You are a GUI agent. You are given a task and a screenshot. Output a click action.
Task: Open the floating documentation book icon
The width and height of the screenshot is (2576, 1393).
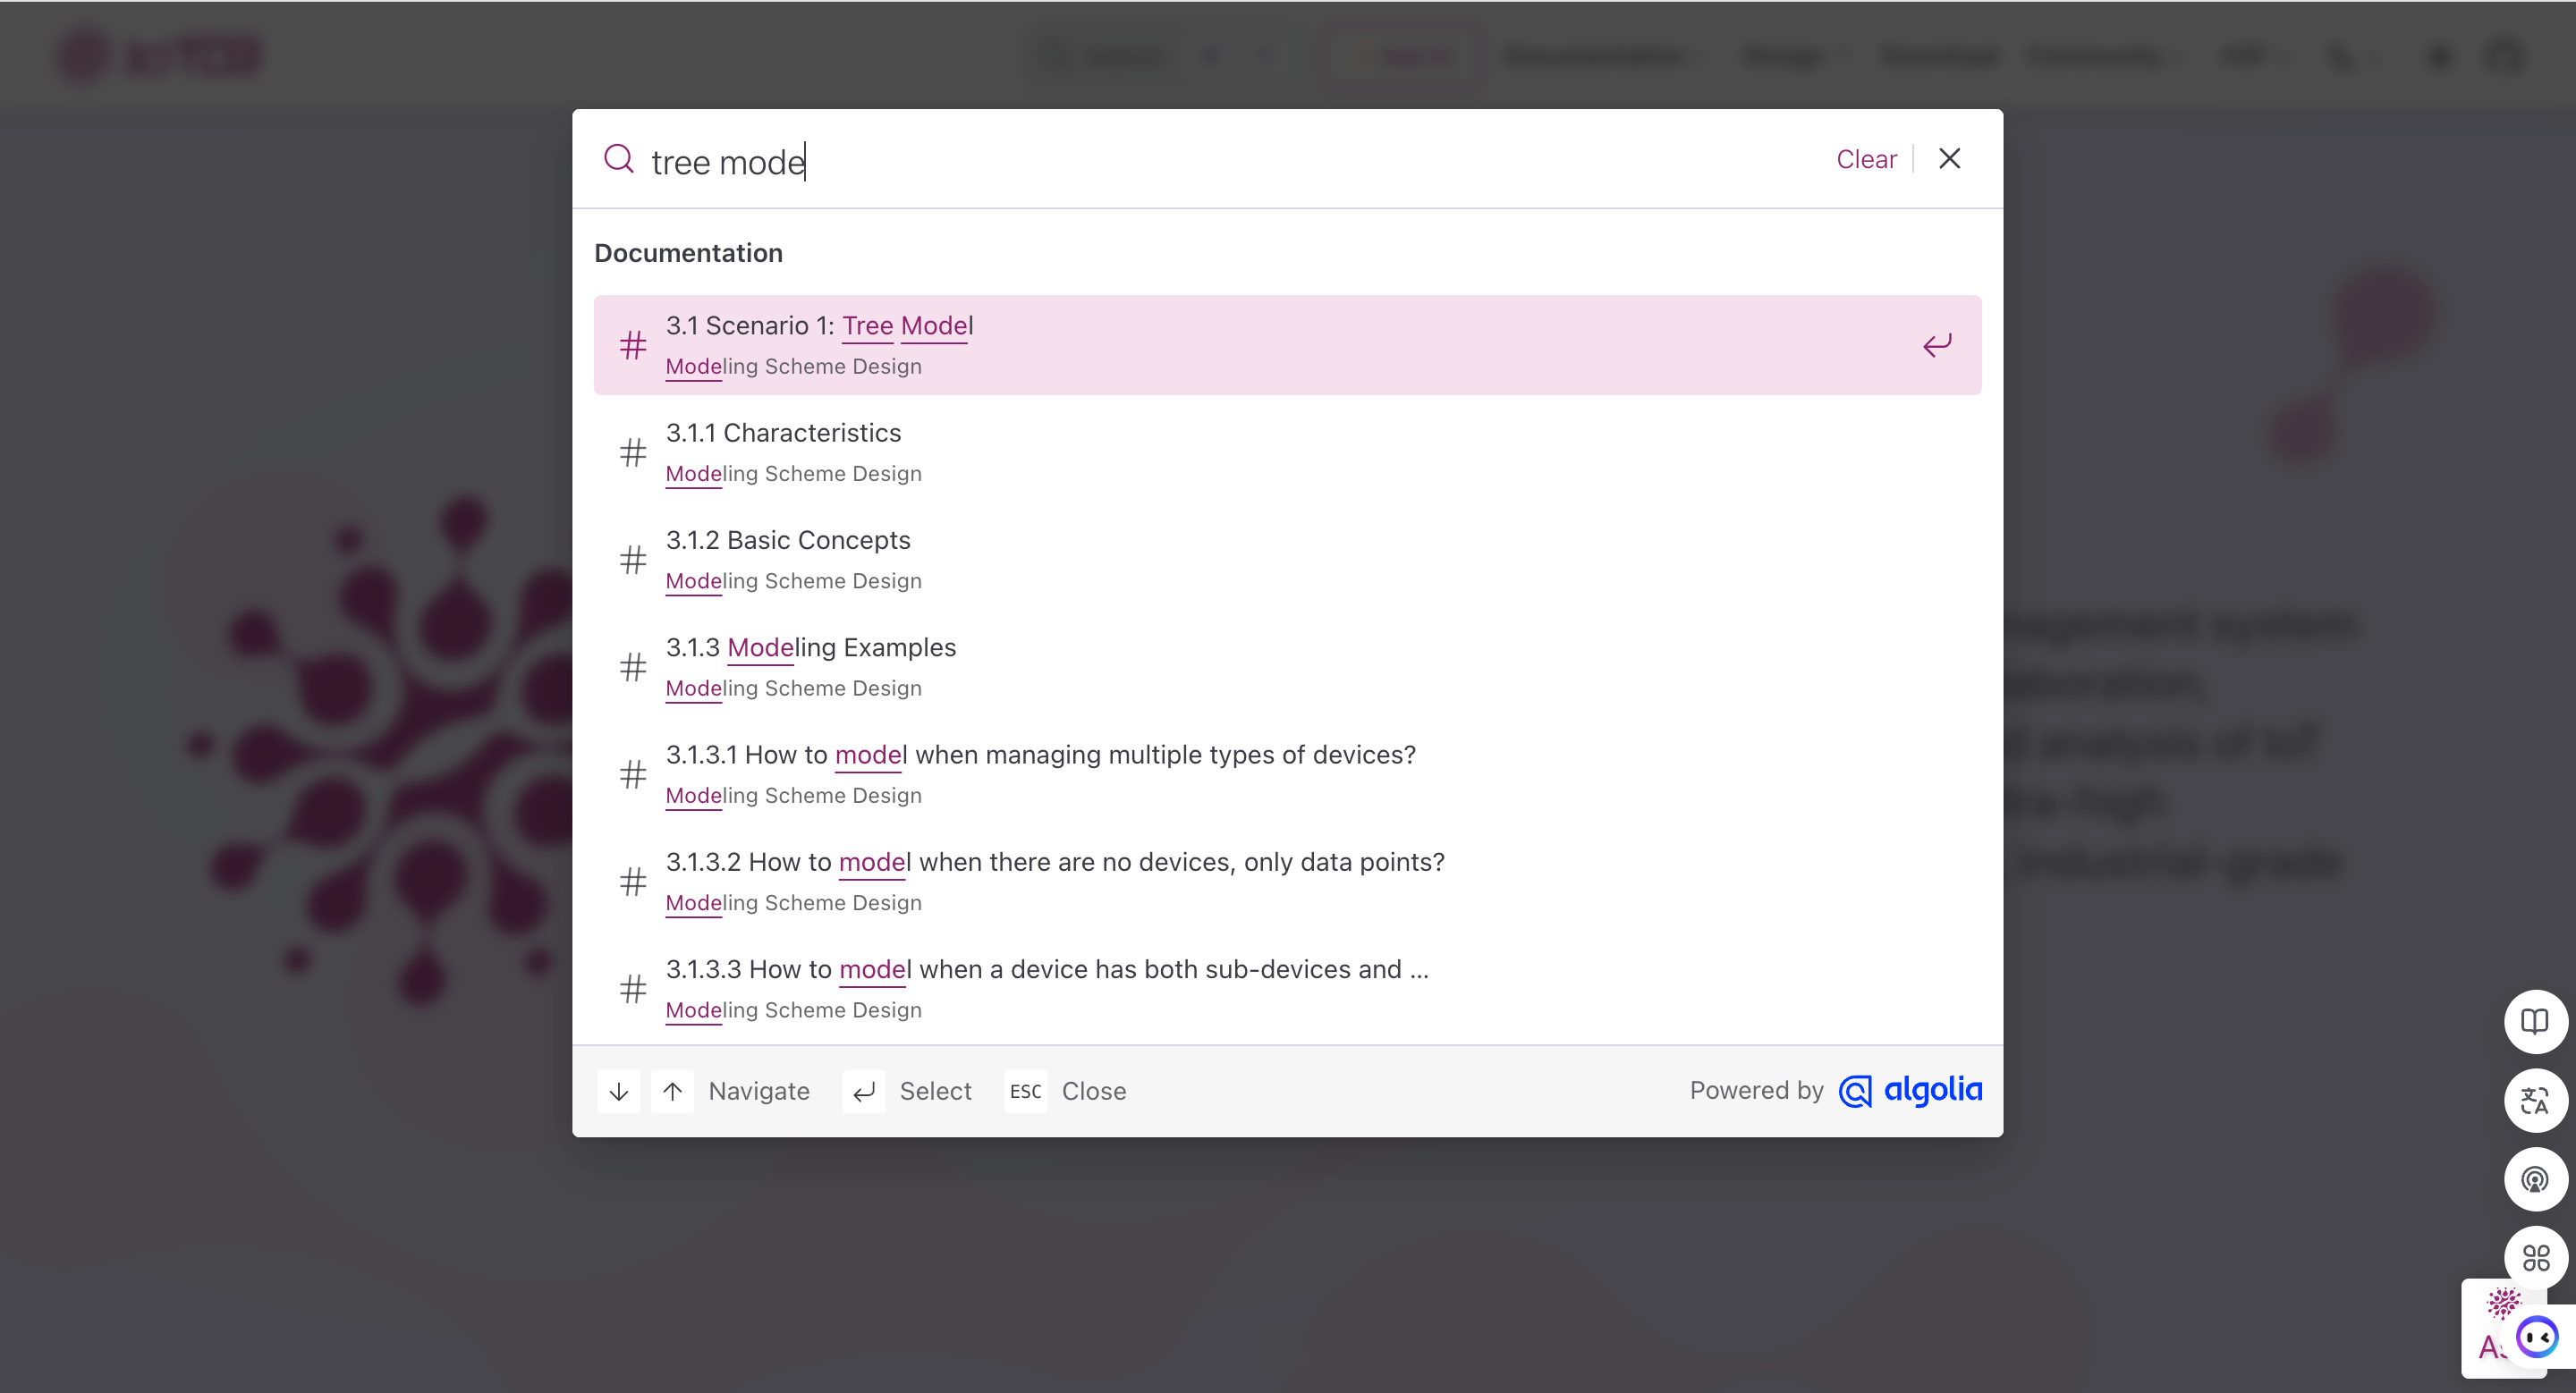pyautogui.click(x=2535, y=1020)
